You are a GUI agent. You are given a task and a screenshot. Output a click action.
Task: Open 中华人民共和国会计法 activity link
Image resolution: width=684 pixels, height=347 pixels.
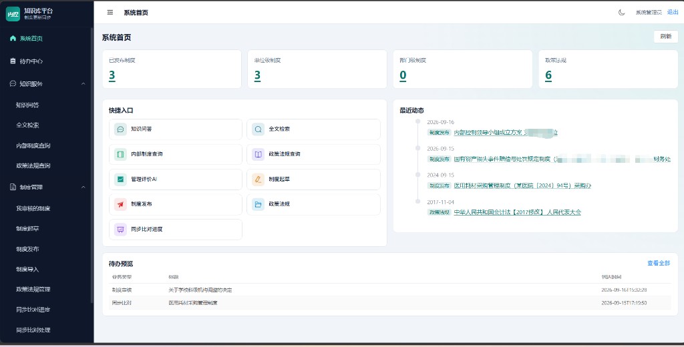(518, 212)
